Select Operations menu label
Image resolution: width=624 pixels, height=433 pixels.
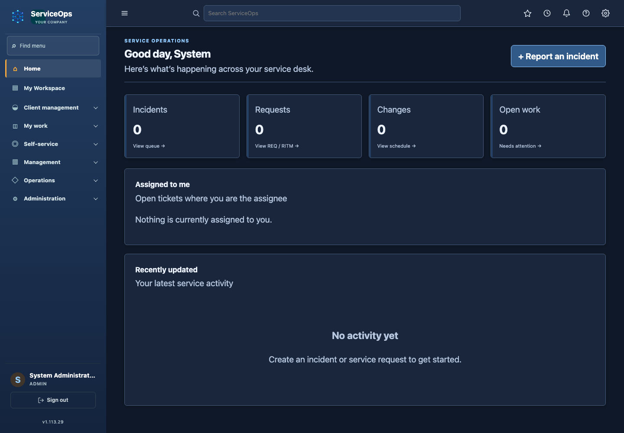(x=39, y=180)
